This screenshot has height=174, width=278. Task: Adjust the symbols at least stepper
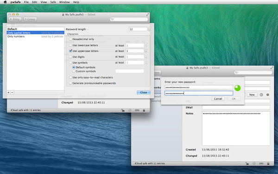[146, 63]
